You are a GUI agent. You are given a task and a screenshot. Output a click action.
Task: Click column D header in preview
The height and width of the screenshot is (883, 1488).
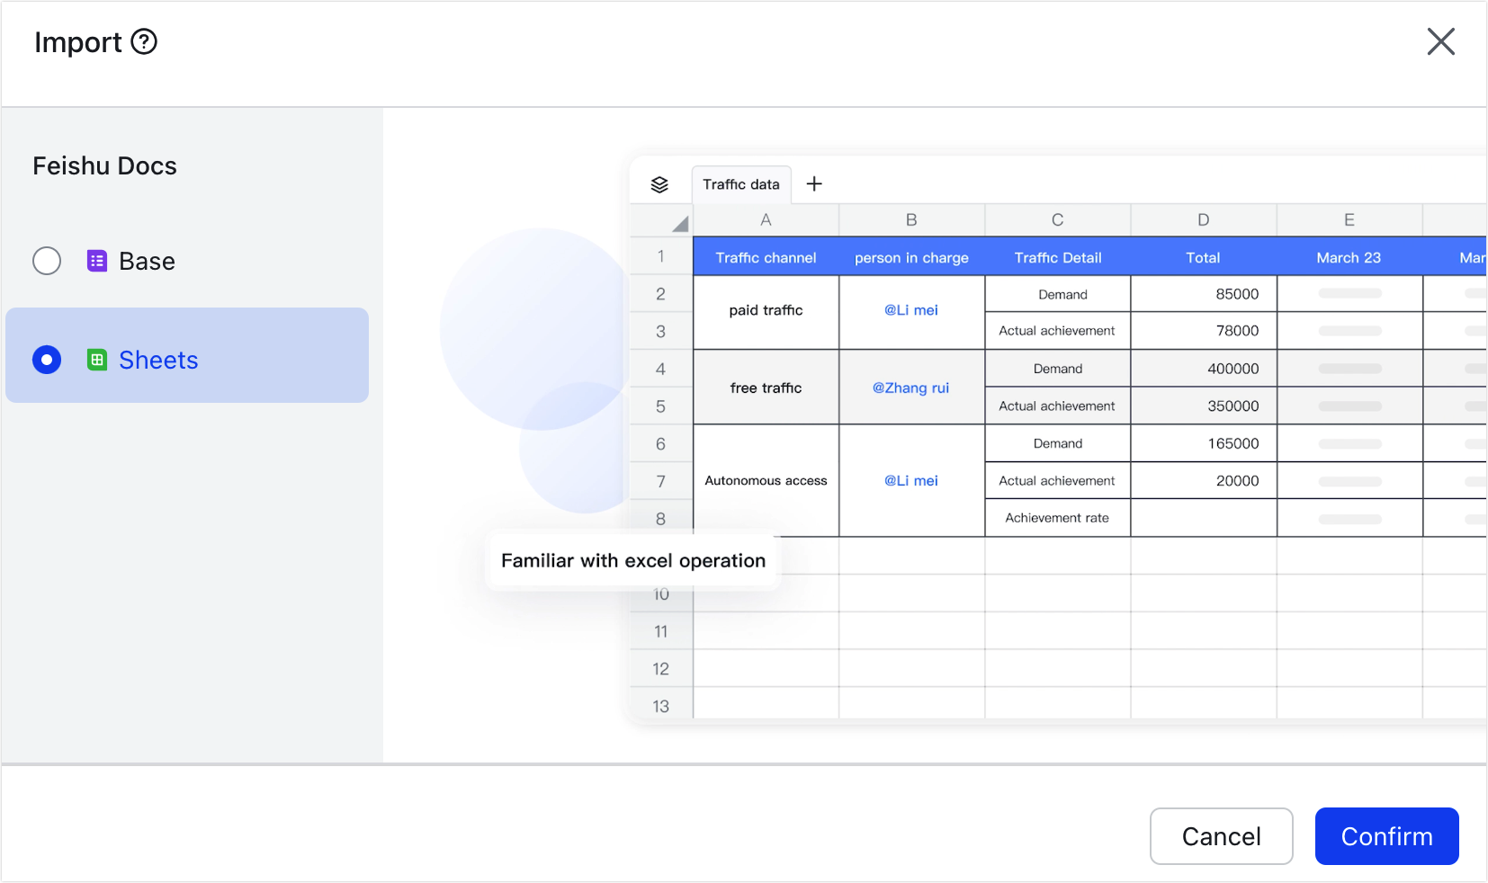1203,220
